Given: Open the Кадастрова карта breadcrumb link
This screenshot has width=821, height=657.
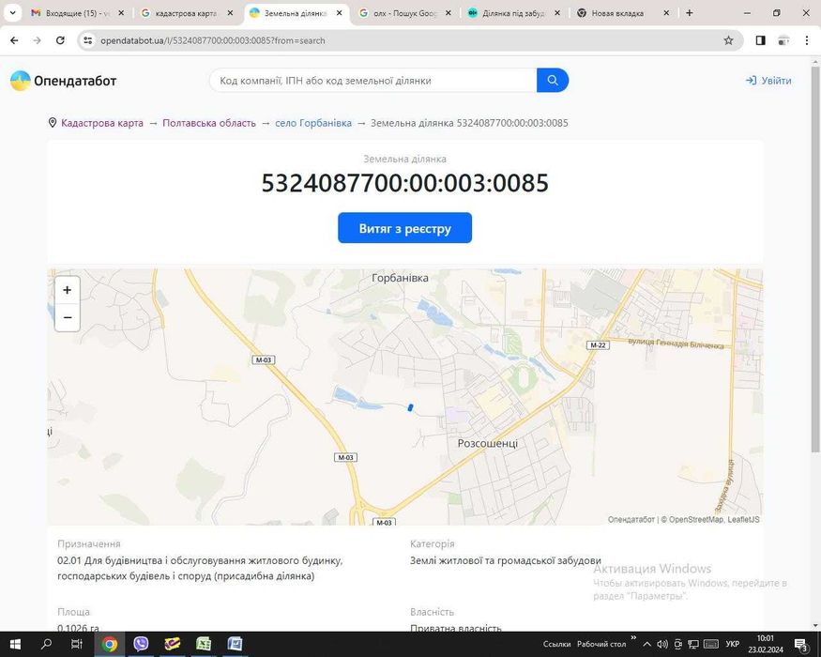Looking at the screenshot, I should [102, 123].
